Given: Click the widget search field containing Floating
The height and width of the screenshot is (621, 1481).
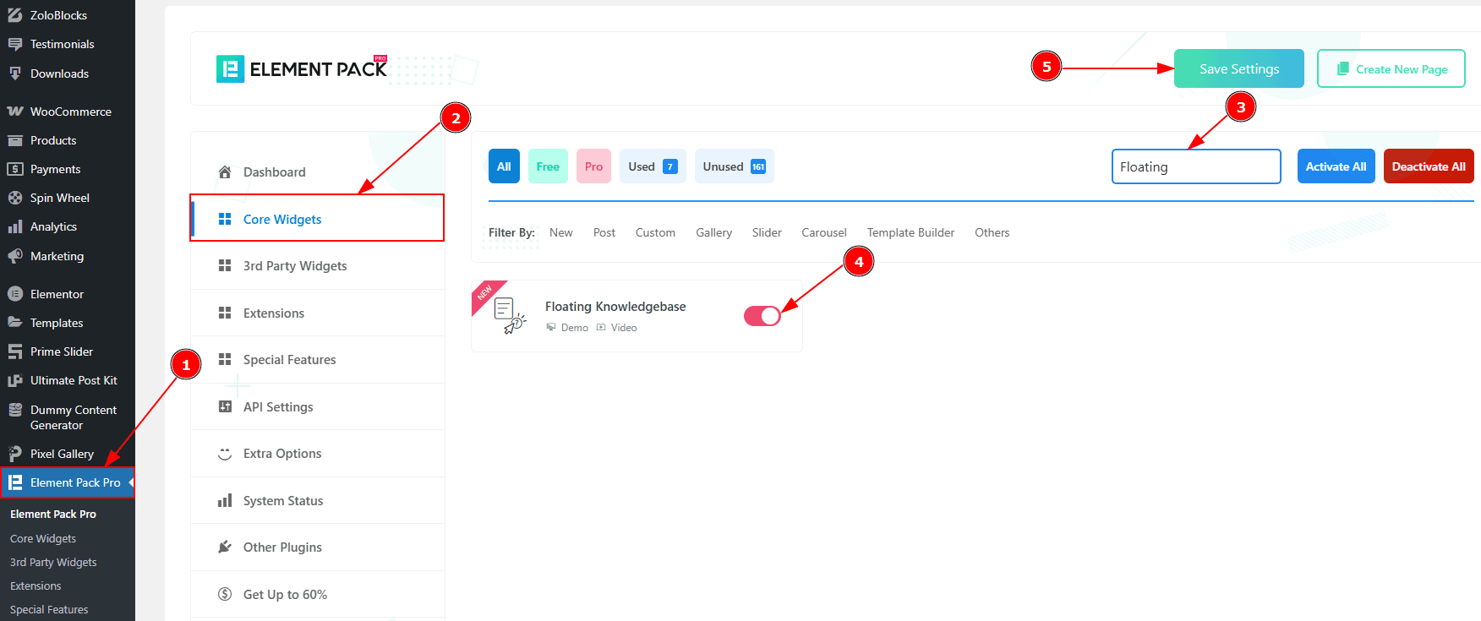Looking at the screenshot, I should [1196, 166].
